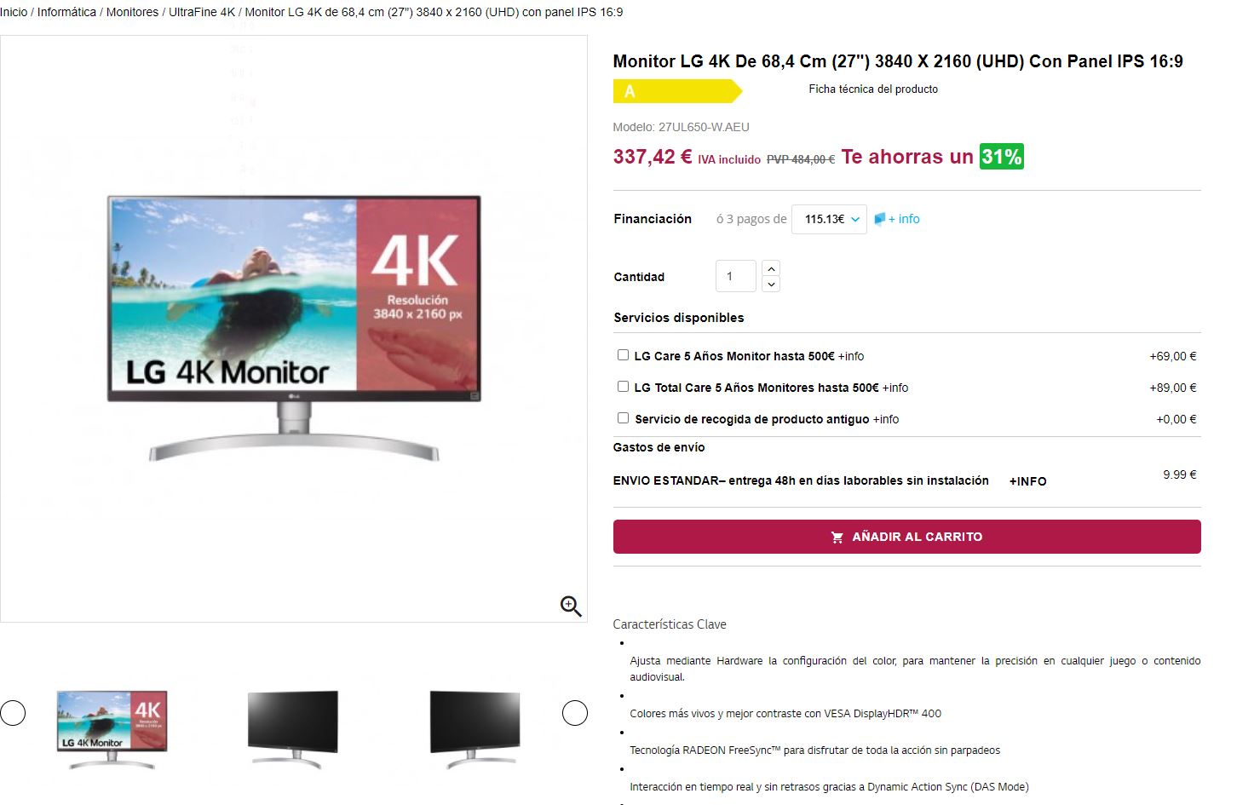The image size is (1254, 805).
Task: Enable Servicio de recogida de producto antiguo
Action: point(623,418)
